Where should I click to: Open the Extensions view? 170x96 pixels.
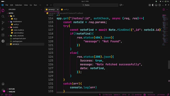pyautogui.click(x=3, y=35)
